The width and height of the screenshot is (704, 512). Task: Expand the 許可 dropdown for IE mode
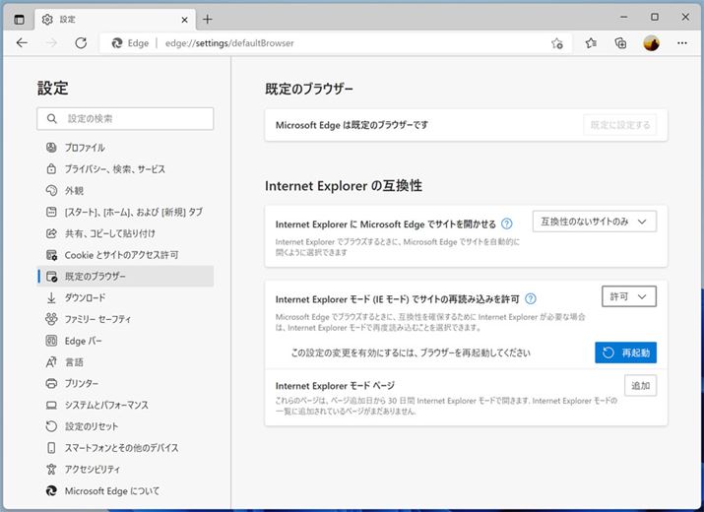(x=628, y=296)
